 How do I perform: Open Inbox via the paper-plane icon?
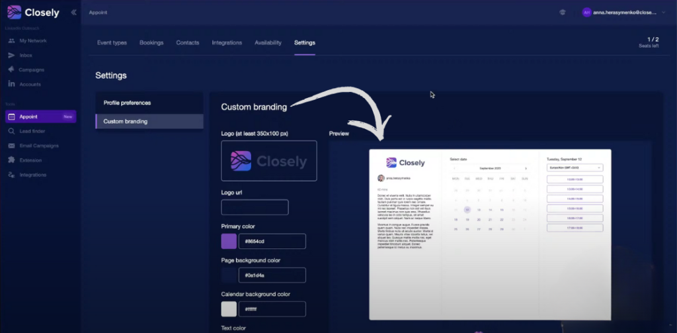(x=11, y=56)
